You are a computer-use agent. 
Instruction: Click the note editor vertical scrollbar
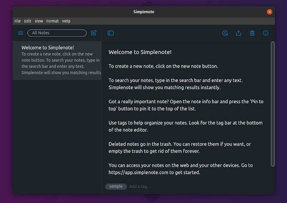coord(272,104)
